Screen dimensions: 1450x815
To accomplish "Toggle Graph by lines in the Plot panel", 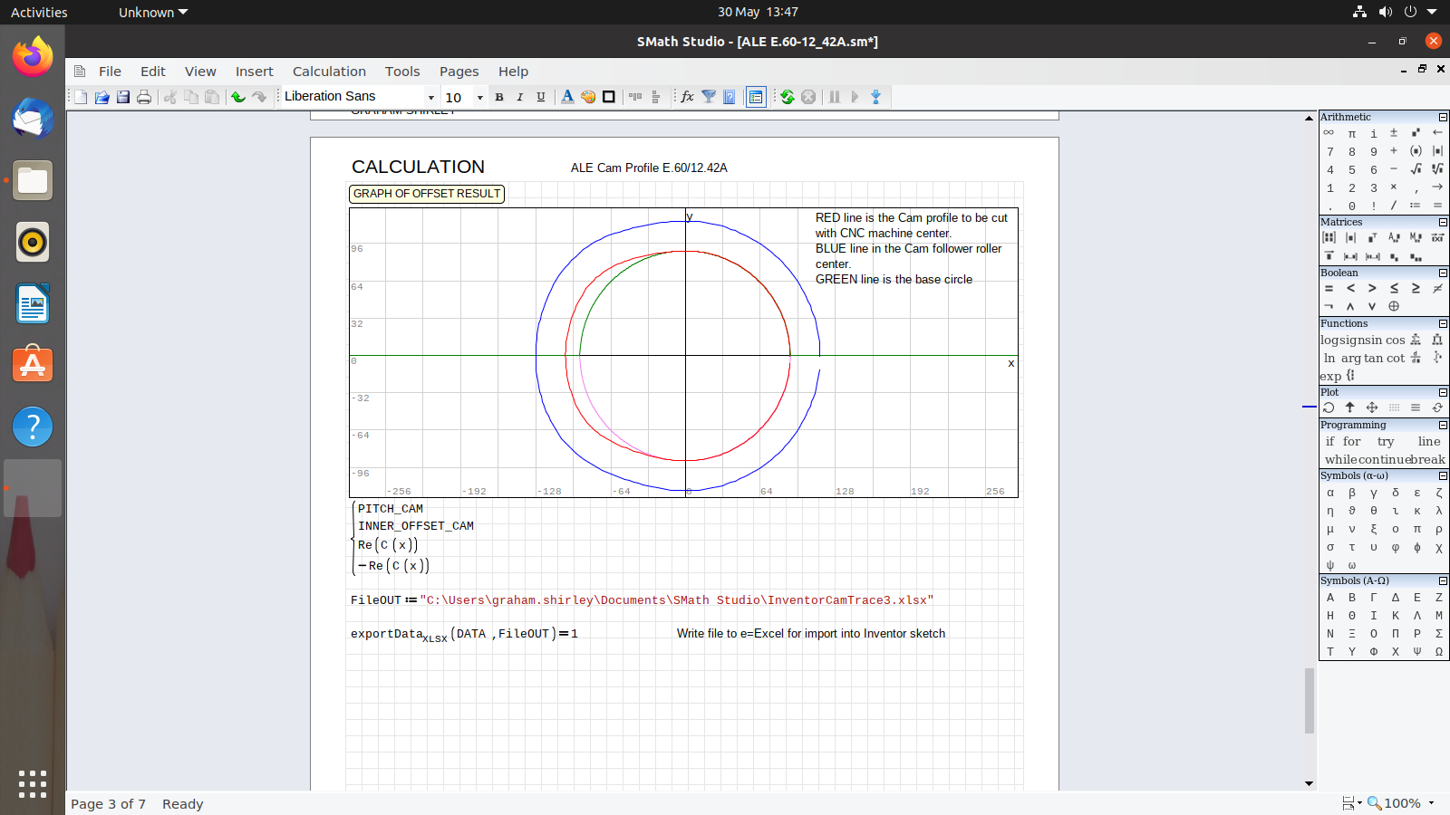I will tap(1416, 408).
